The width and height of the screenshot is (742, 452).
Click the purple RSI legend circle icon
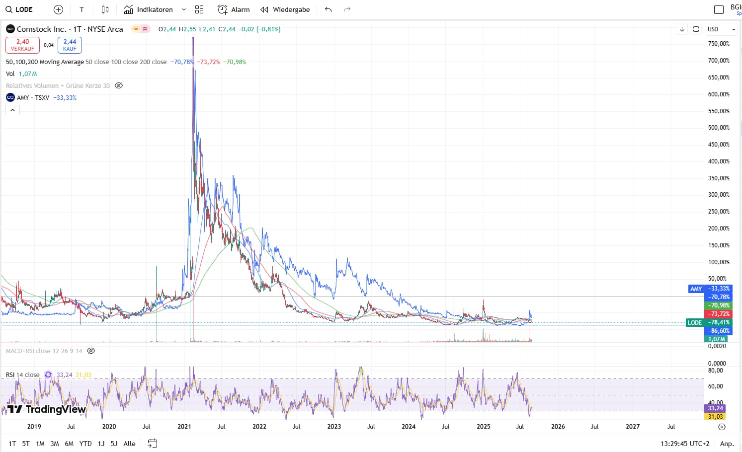[x=48, y=375]
